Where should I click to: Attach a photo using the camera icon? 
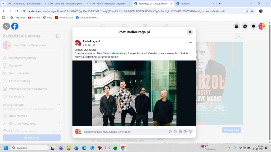coord(180,132)
